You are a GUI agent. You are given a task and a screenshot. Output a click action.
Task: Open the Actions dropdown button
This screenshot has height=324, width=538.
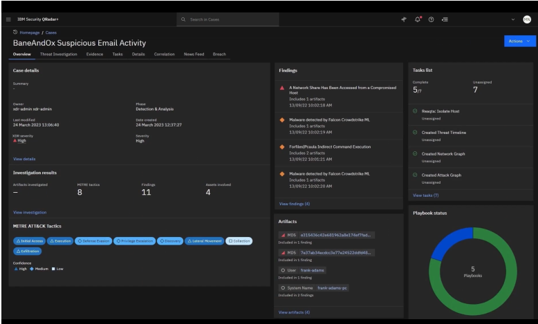click(519, 41)
